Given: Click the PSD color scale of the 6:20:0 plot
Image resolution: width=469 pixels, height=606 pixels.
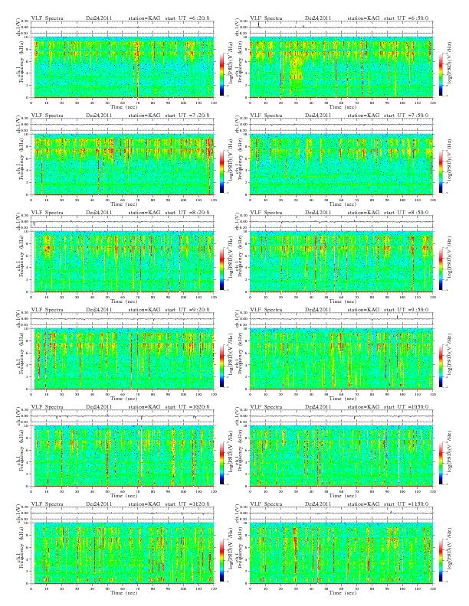Looking at the screenshot, I should (221, 74).
